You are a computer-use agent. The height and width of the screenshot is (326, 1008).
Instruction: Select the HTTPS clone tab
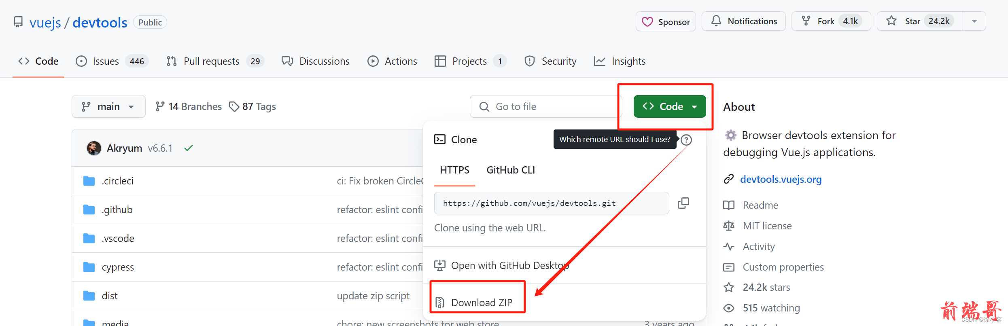point(454,170)
